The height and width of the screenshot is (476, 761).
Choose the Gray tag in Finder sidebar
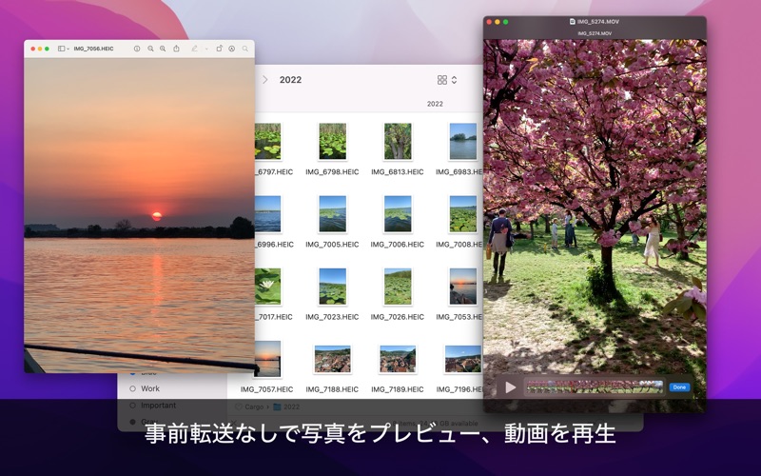[x=145, y=422]
